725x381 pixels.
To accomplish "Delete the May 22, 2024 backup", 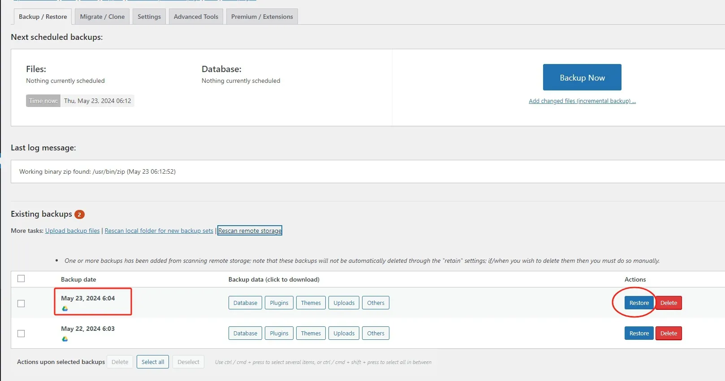I will (x=668, y=334).
